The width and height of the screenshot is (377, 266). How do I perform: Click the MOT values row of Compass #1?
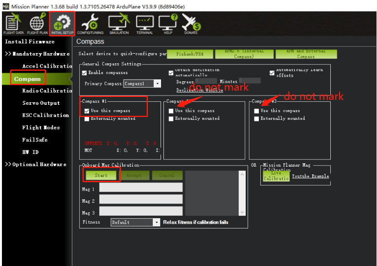tap(122, 151)
